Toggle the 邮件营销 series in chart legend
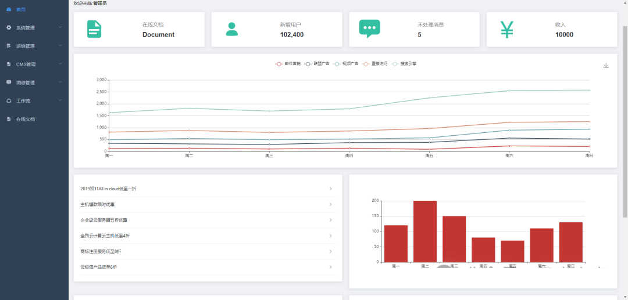628x300 pixels. click(x=288, y=63)
